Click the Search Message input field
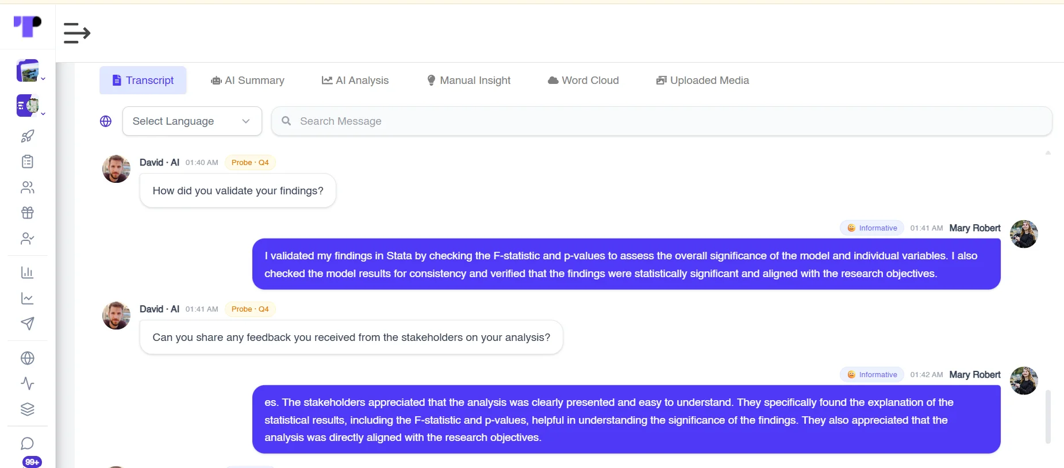This screenshot has width=1064, height=468. click(x=662, y=121)
